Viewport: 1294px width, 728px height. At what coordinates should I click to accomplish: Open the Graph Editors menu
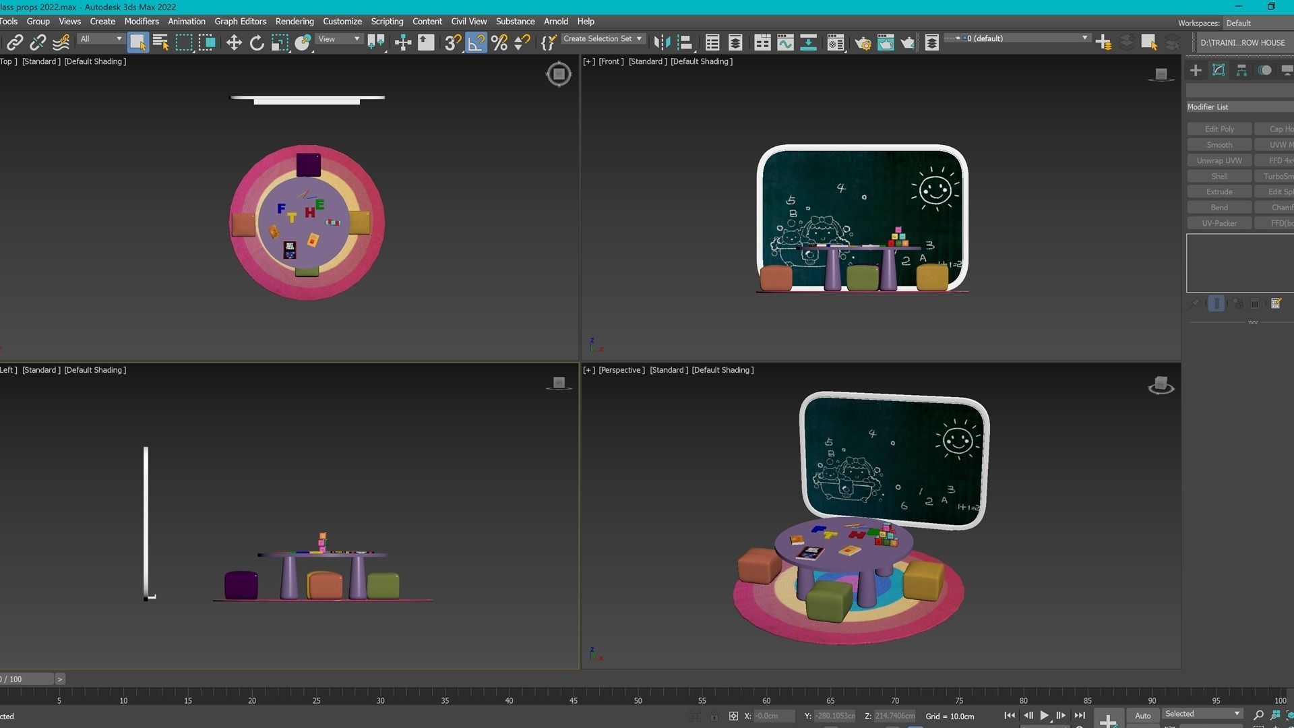(240, 22)
